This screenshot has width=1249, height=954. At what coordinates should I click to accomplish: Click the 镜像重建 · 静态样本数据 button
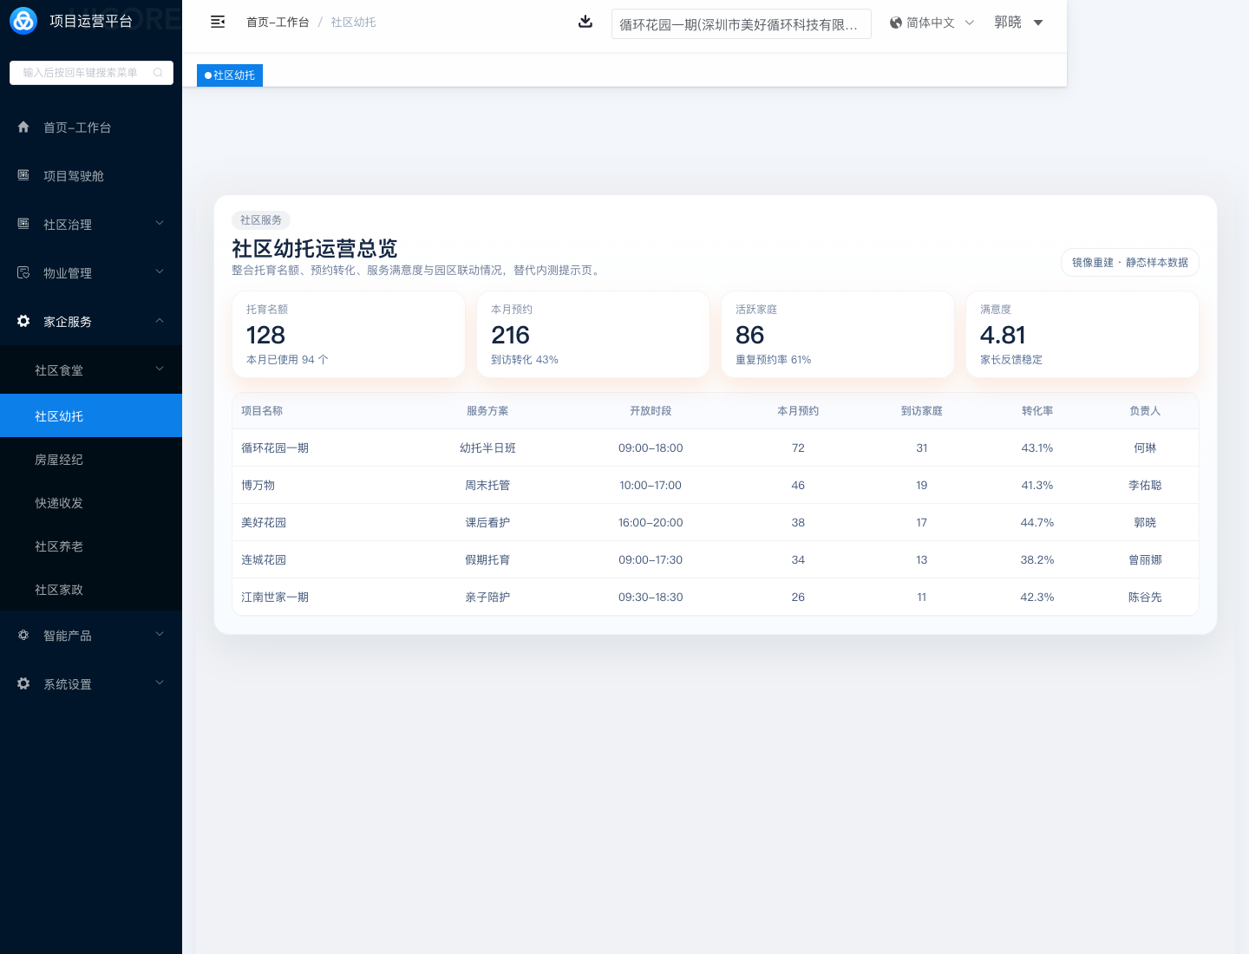(x=1129, y=262)
